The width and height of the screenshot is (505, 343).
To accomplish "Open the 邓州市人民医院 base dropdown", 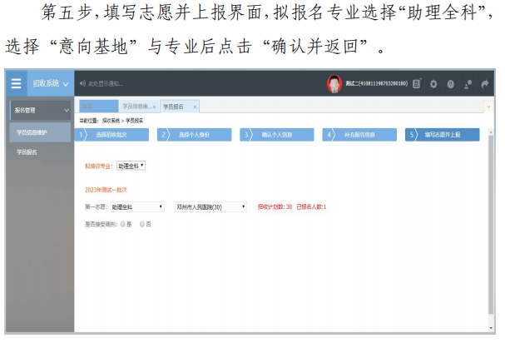I will [210, 207].
